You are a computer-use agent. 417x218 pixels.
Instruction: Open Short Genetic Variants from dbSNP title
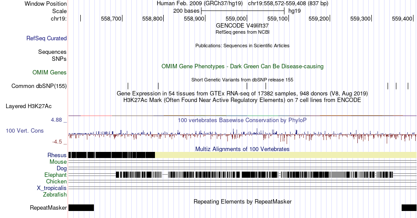coord(242,80)
